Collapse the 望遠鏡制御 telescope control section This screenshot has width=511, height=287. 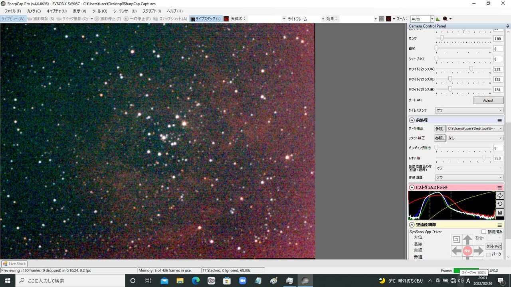tap(411, 225)
